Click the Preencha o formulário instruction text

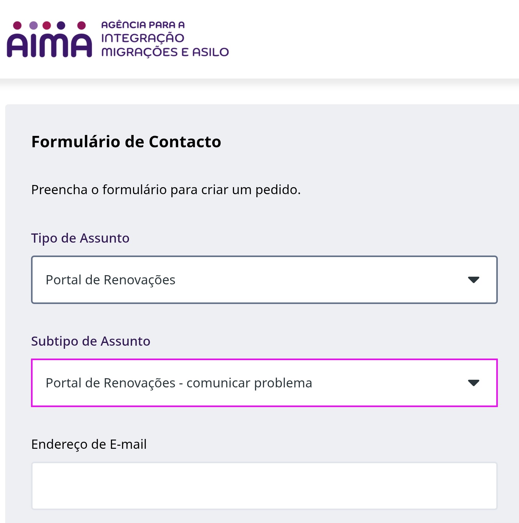click(166, 190)
